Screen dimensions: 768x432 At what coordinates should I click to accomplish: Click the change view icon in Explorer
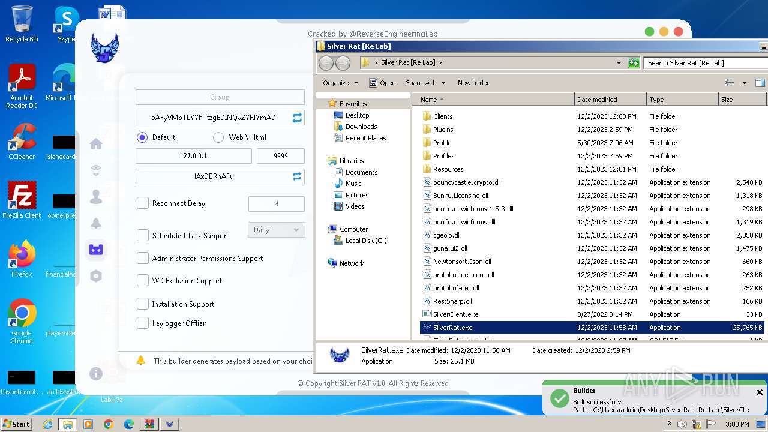pyautogui.click(x=730, y=83)
